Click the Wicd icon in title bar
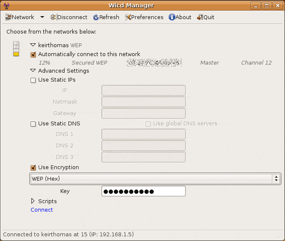 click(6, 6)
